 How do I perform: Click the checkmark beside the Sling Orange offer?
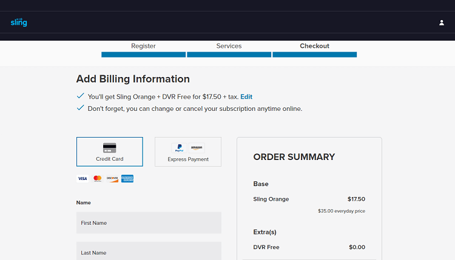click(80, 96)
